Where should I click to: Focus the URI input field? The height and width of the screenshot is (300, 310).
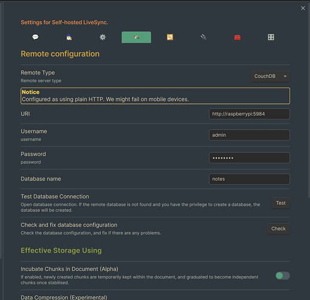pyautogui.click(x=249, y=114)
